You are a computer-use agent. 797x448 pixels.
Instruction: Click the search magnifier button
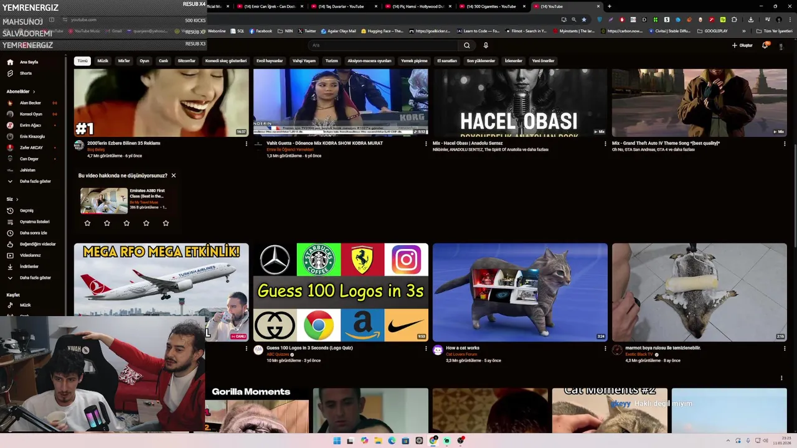coord(466,45)
